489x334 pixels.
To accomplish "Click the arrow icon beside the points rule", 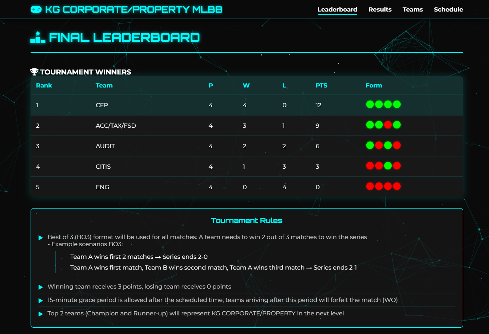I will click(x=41, y=287).
